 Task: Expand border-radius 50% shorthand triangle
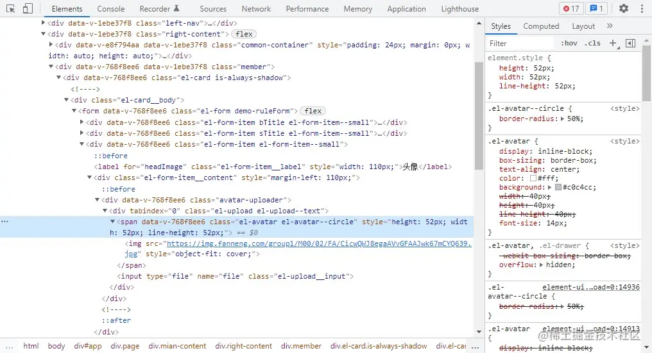coord(563,119)
